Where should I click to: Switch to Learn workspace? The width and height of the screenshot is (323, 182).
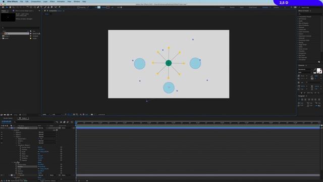point(242,7)
